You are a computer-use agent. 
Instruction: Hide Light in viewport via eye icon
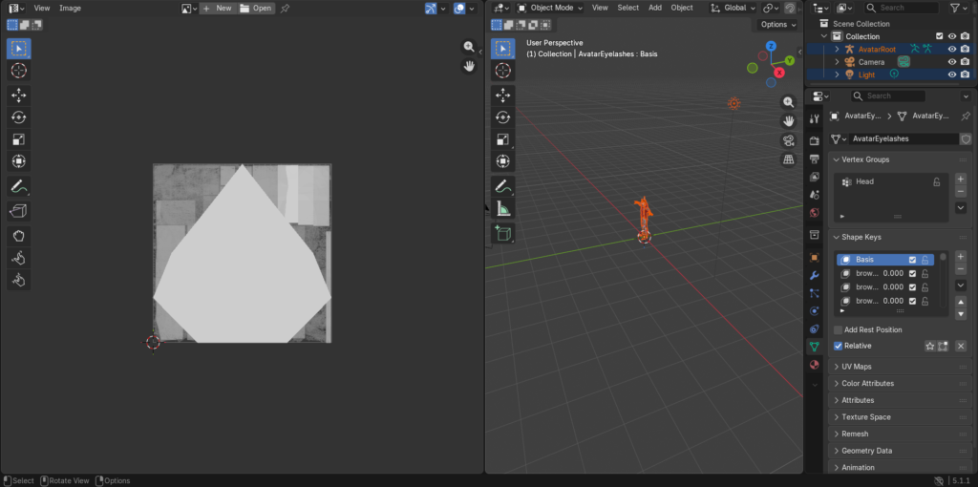point(952,74)
